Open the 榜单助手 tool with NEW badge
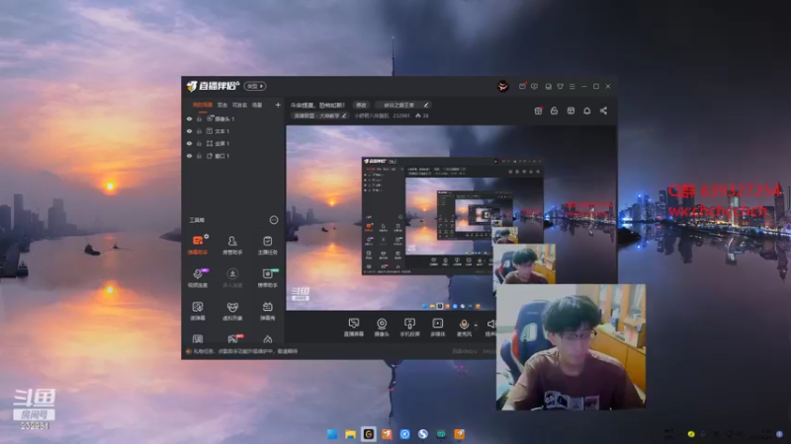The width and height of the screenshot is (791, 444). click(267, 277)
